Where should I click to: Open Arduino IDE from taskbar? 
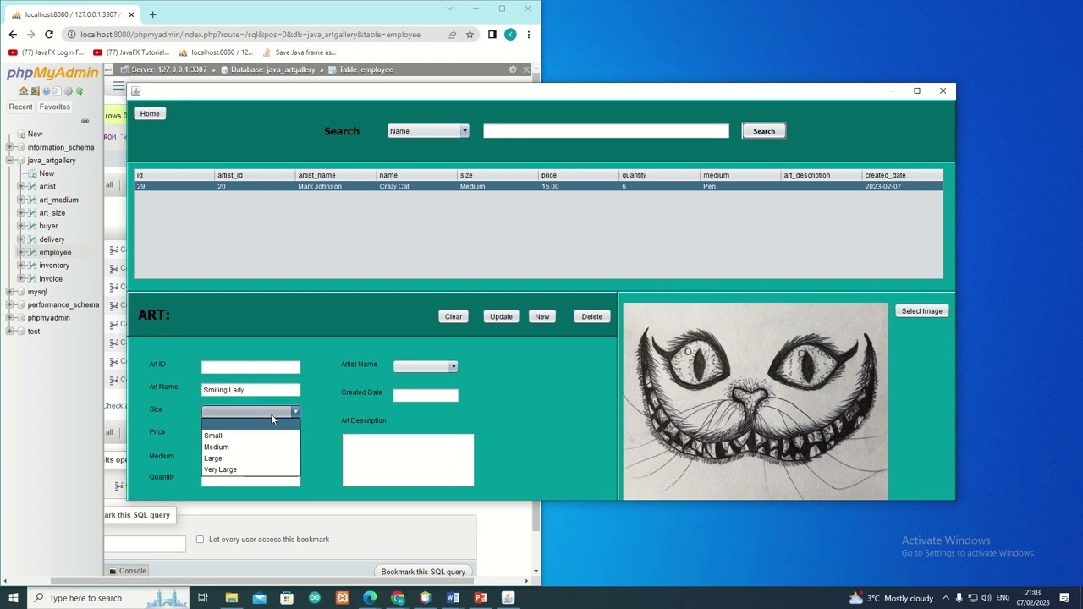tap(315, 598)
